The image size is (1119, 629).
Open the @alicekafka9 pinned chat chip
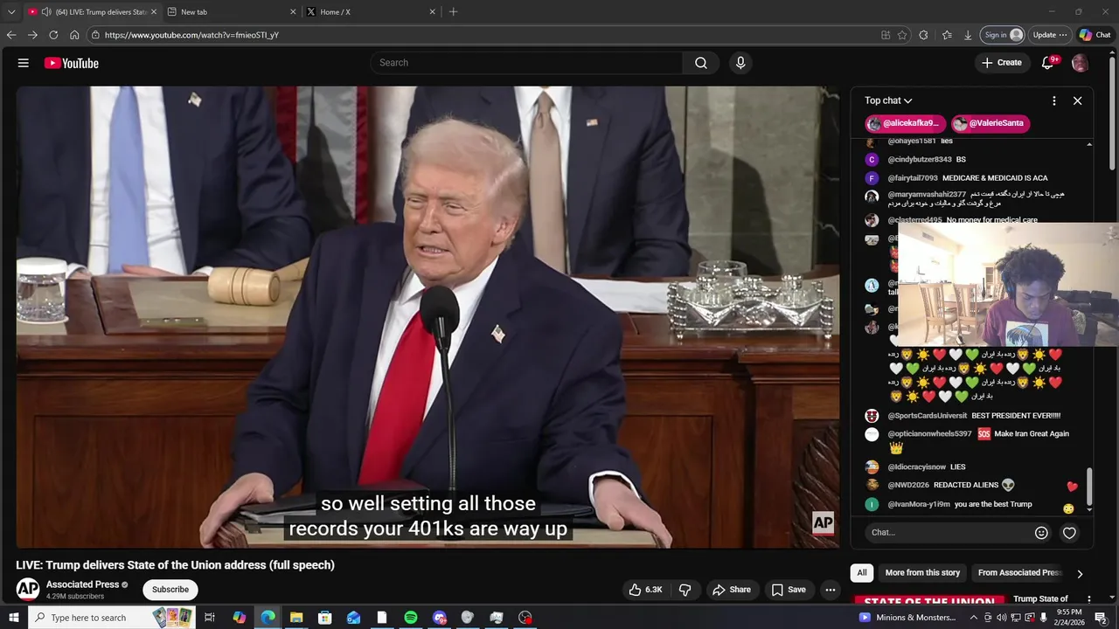click(904, 123)
